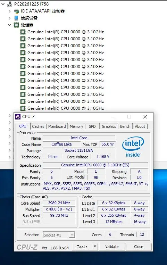This screenshot has height=265, width=167.
Task: Switch to the Bench tab
Action: click(x=125, y=126)
